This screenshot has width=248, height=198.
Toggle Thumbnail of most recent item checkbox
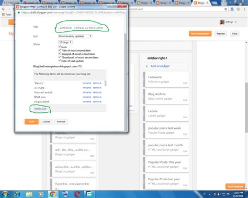(60, 57)
